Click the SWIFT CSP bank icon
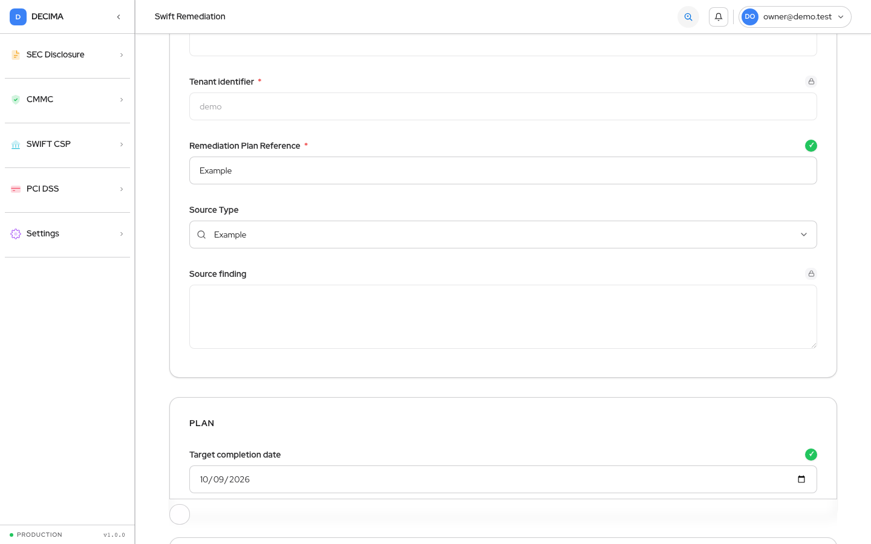 (16, 144)
